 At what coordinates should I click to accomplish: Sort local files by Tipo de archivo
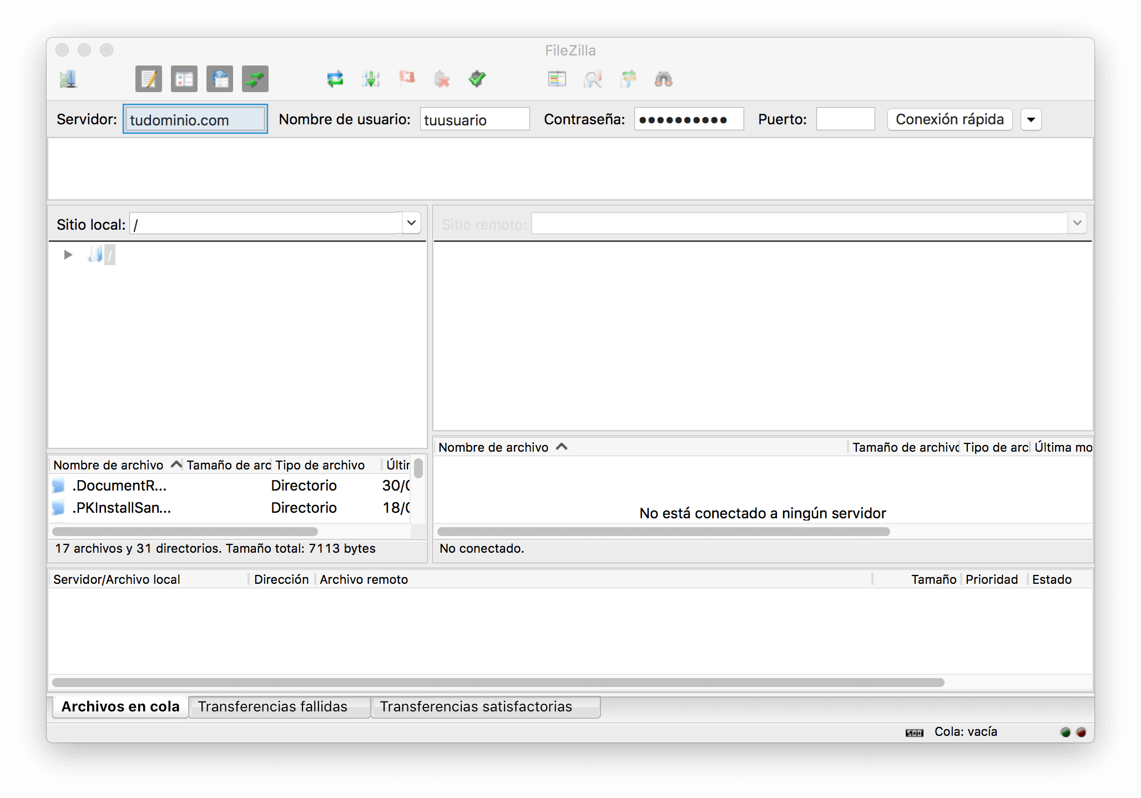tap(320, 465)
